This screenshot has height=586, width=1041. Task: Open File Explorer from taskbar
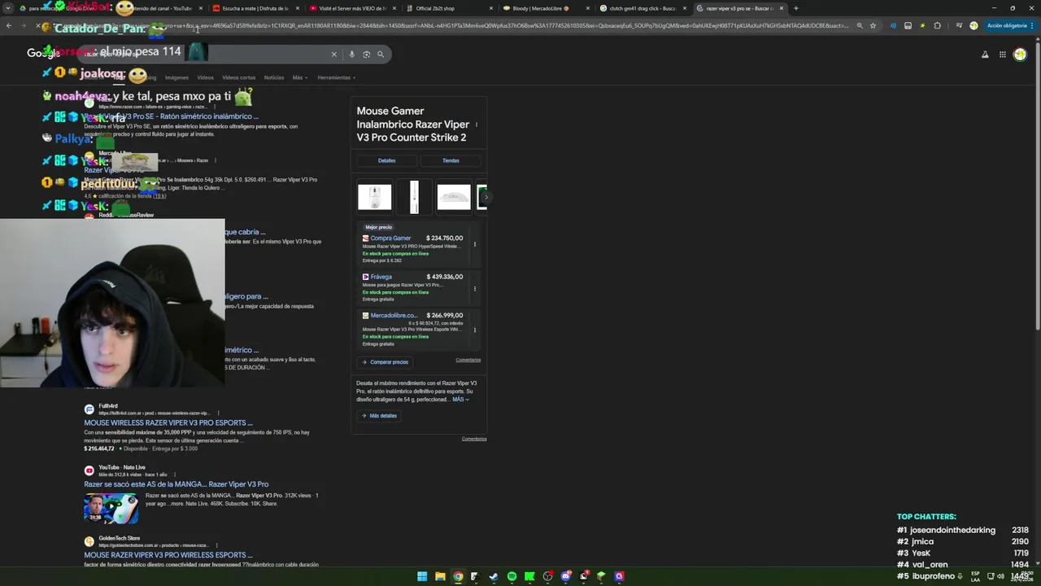[x=440, y=576]
